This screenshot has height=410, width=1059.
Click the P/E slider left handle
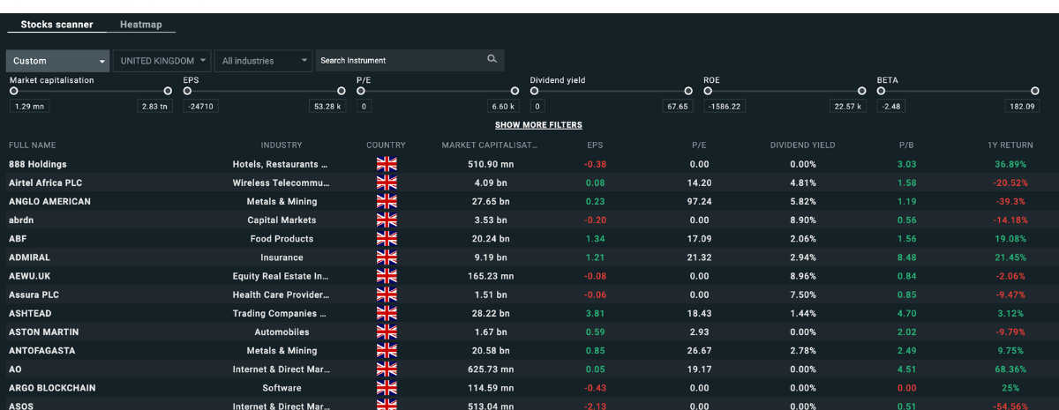(x=360, y=91)
